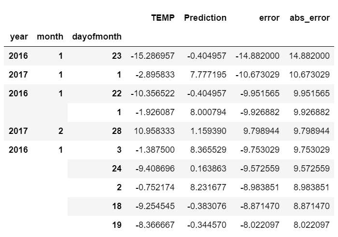Click the Prediction column header
Image resolution: width=338 pixels, height=237 pixels.
(x=205, y=18)
